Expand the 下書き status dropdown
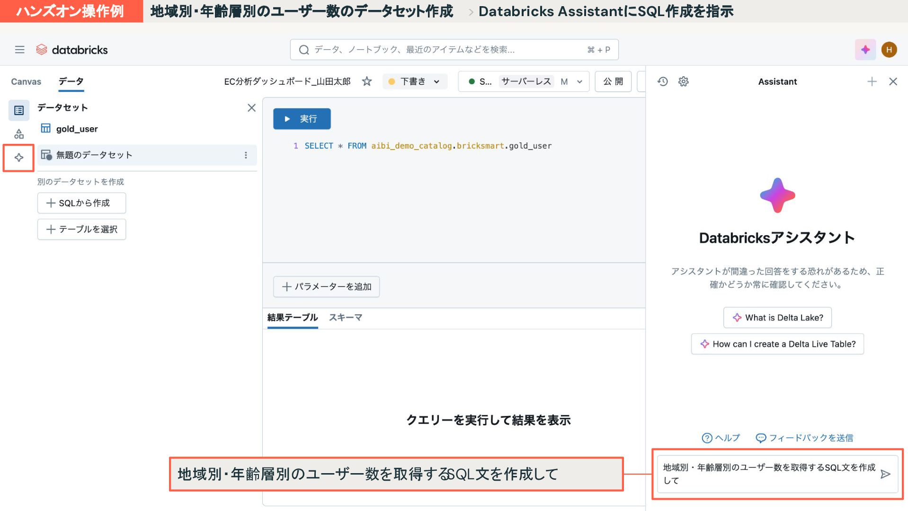 coord(414,81)
